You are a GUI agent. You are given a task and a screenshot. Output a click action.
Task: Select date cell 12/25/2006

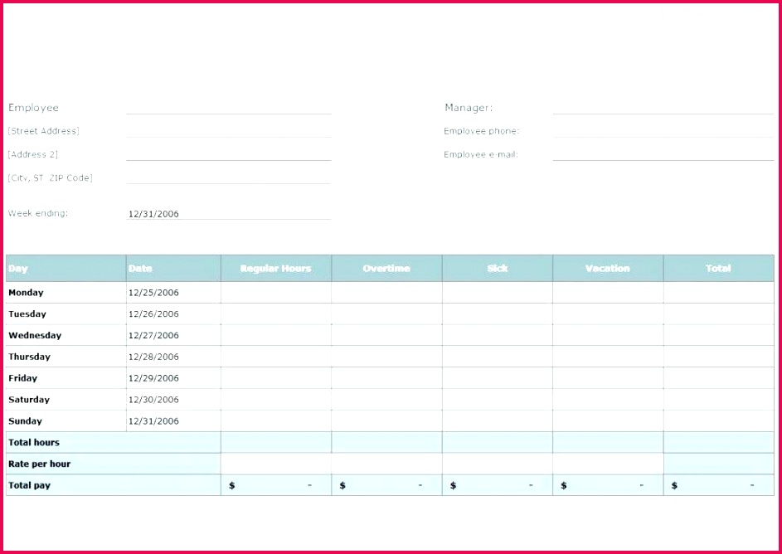[173, 293]
